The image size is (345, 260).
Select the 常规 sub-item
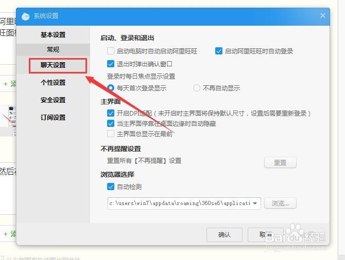pyautogui.click(x=53, y=49)
